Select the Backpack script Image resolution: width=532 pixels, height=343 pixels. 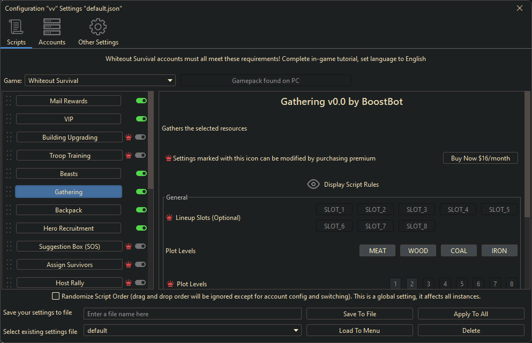coord(69,210)
